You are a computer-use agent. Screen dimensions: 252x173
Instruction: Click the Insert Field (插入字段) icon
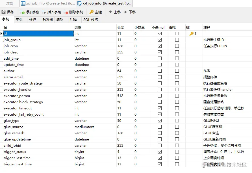pos(44,12)
